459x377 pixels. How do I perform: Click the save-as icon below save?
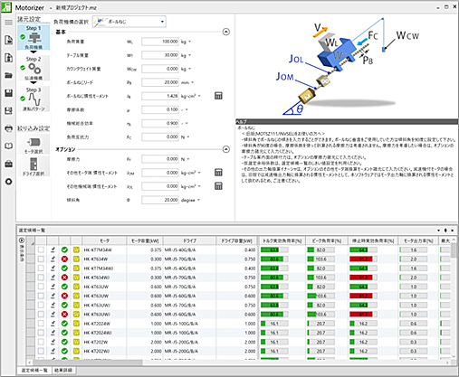tap(8, 110)
